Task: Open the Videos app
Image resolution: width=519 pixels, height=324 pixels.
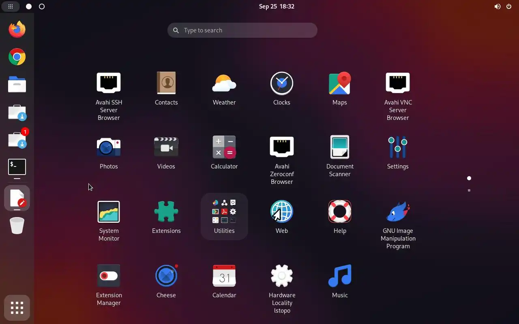Action: (x=166, y=152)
